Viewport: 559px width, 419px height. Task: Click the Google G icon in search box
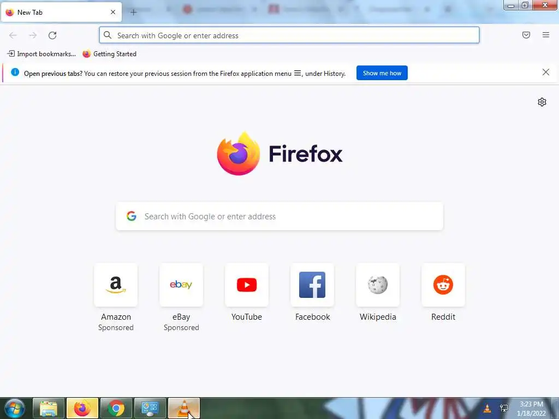click(132, 216)
